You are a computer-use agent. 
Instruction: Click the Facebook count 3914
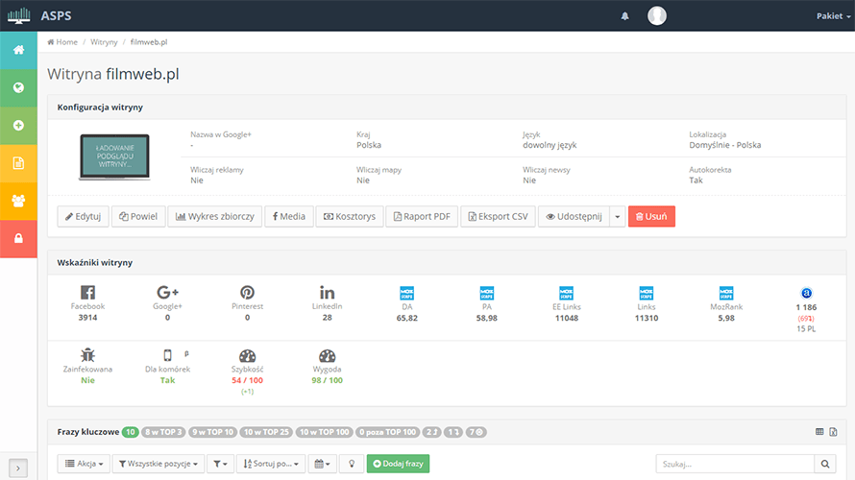point(87,318)
